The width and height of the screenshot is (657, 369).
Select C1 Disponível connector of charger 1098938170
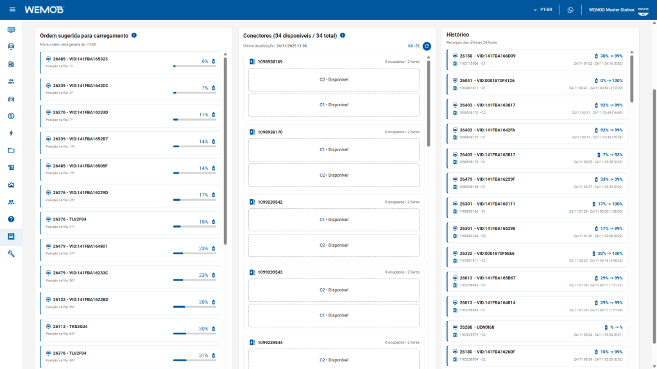334,149
